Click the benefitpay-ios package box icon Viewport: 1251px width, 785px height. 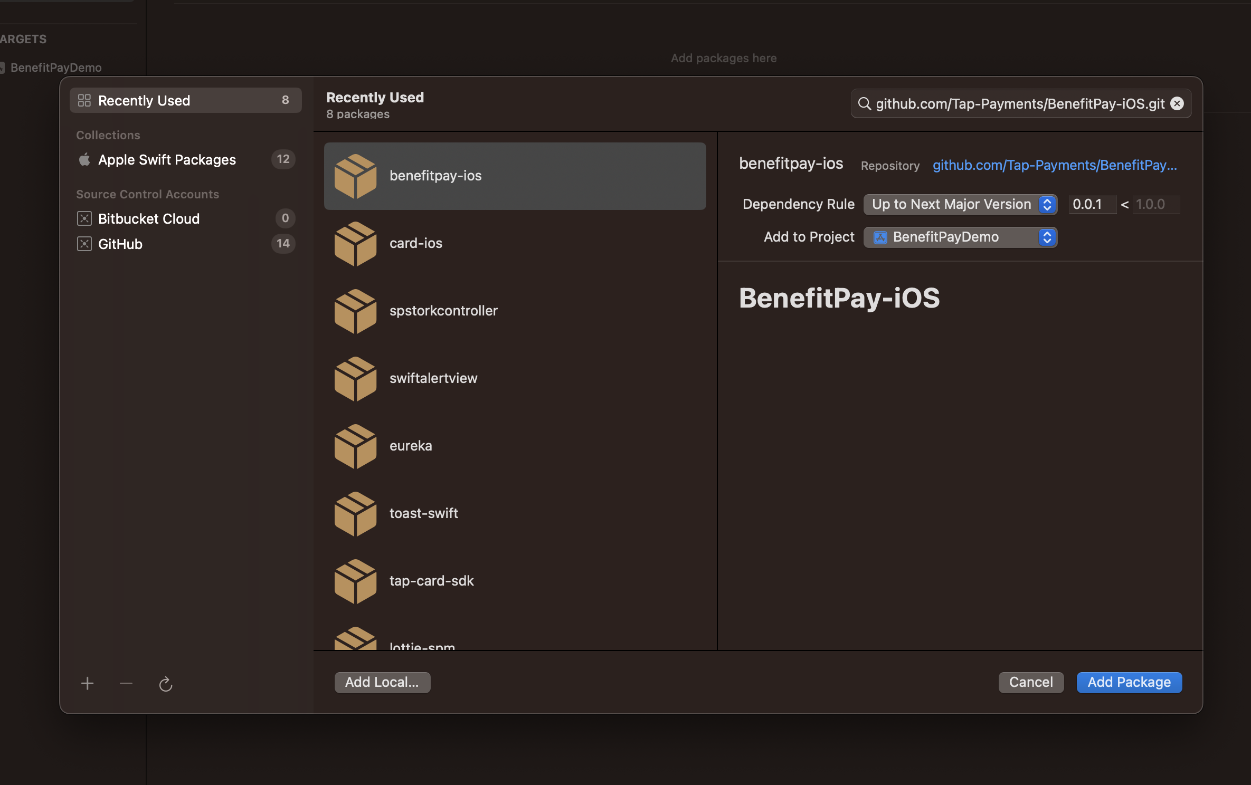click(355, 176)
